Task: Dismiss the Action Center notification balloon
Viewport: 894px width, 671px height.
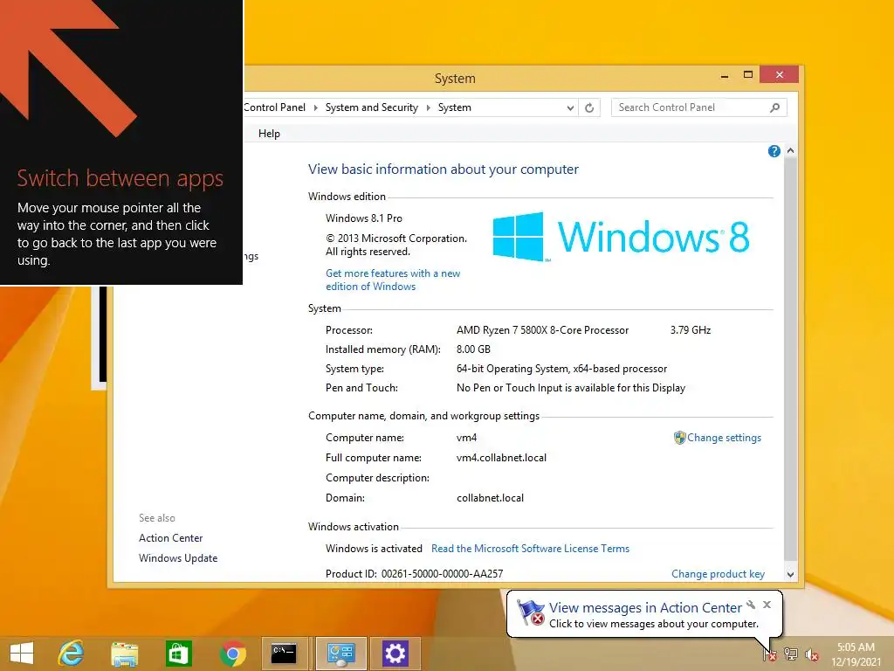Action: pos(767,605)
